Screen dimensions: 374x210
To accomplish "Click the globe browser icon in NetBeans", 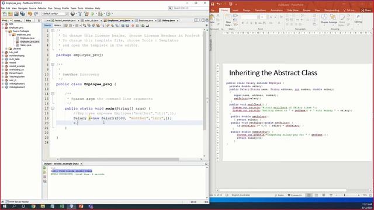I will pyautogui.click(x=72, y=14).
